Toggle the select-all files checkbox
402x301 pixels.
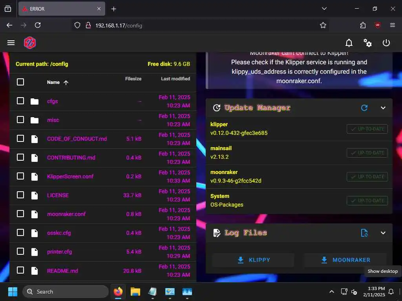(20, 82)
